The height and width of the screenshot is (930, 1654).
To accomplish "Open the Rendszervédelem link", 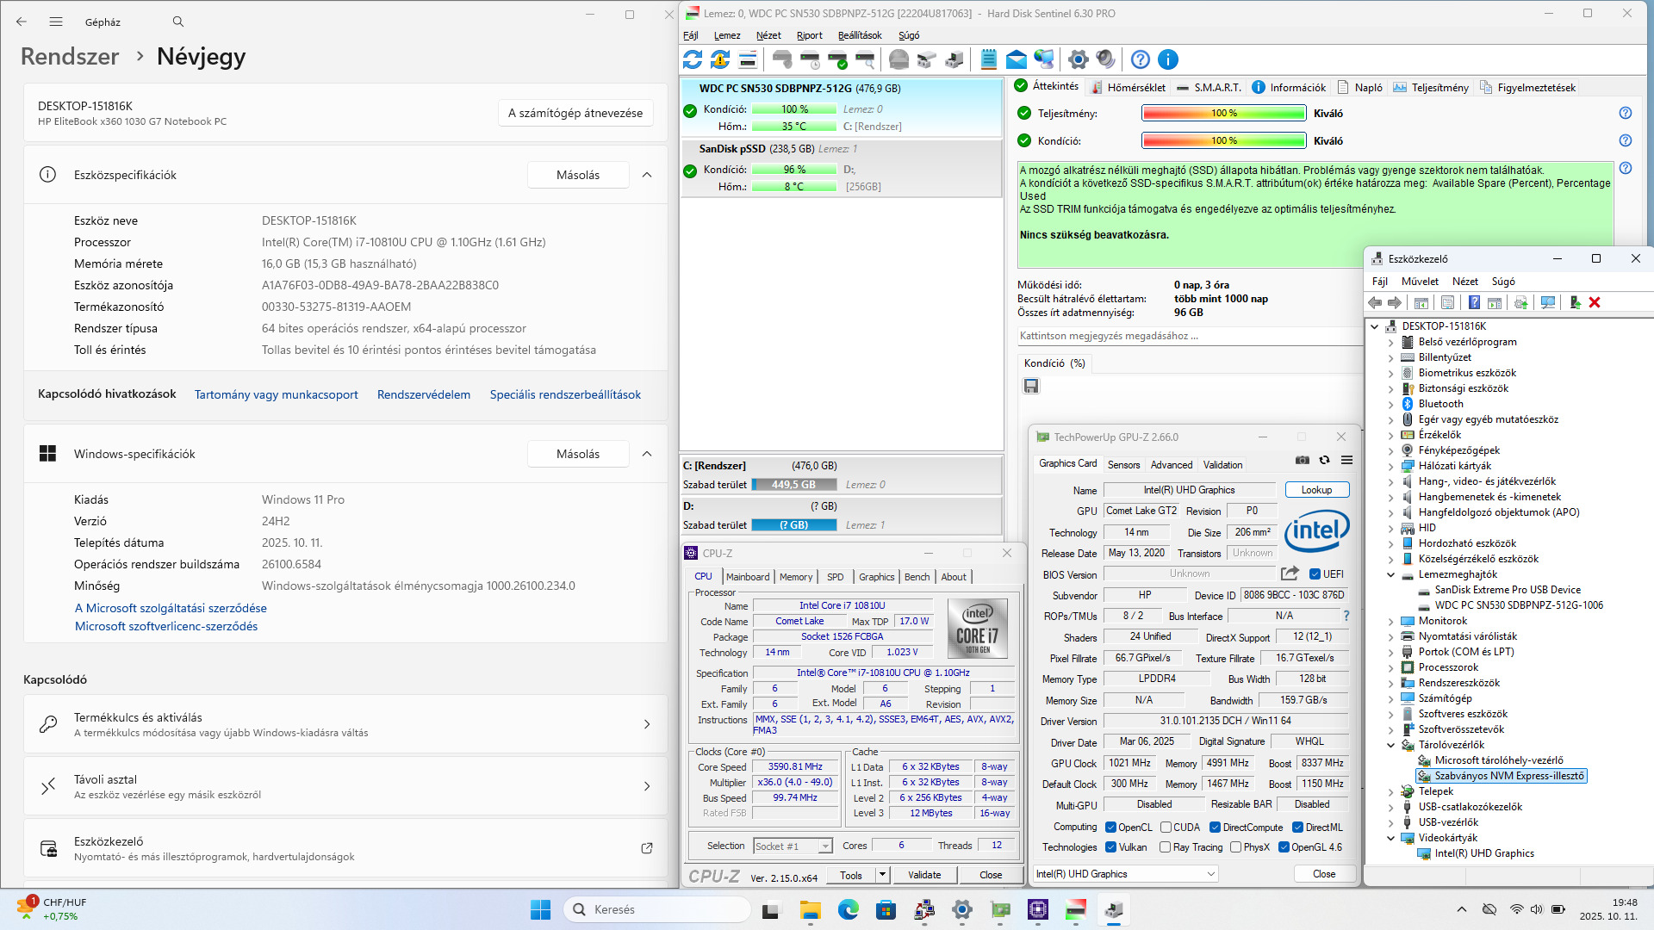I will click(424, 394).
